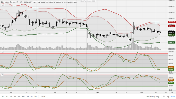Click upper band price label 10405.25
176x99 pixels.
click(172, 22)
